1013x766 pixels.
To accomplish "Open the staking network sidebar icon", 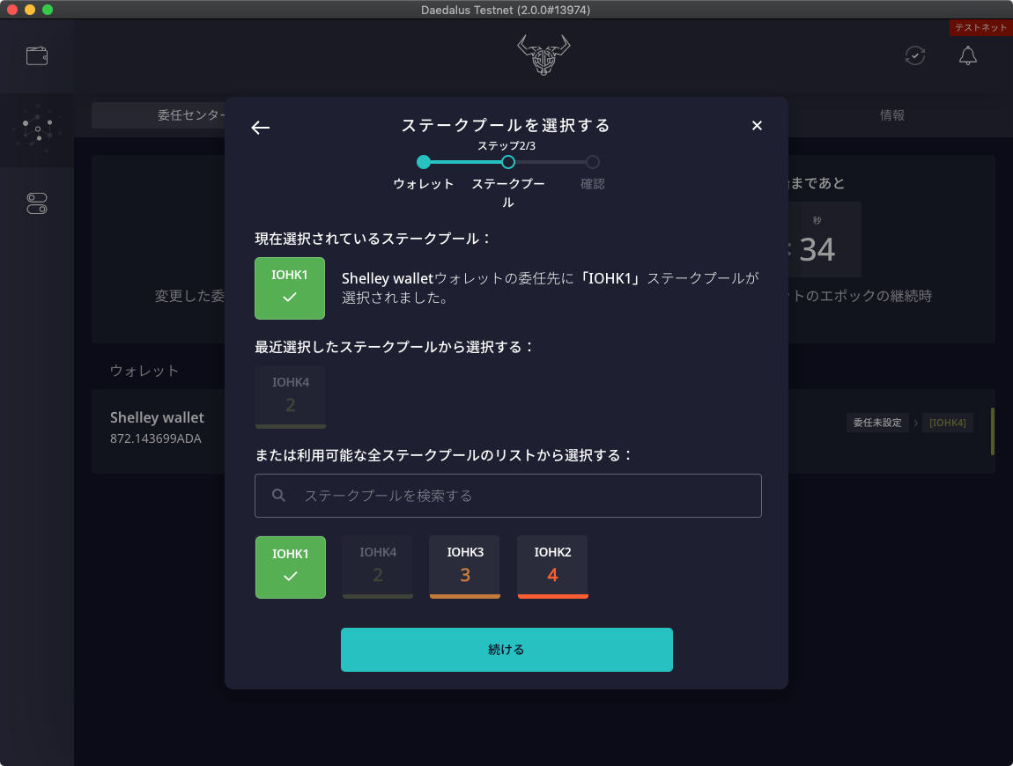I will pos(37,129).
